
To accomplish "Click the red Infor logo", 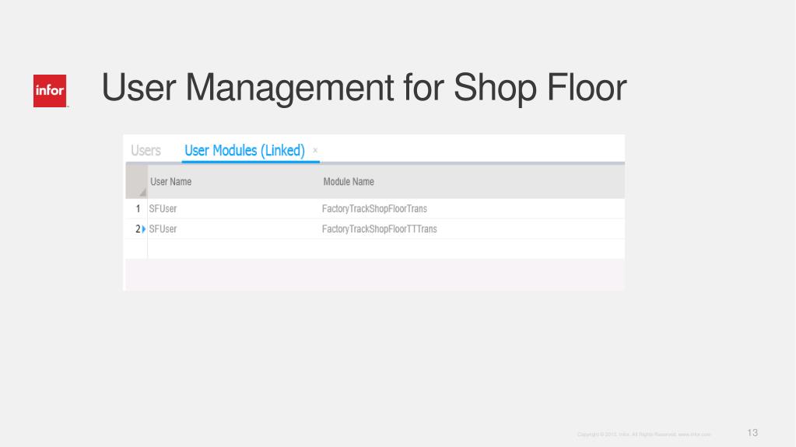I will 50,91.
